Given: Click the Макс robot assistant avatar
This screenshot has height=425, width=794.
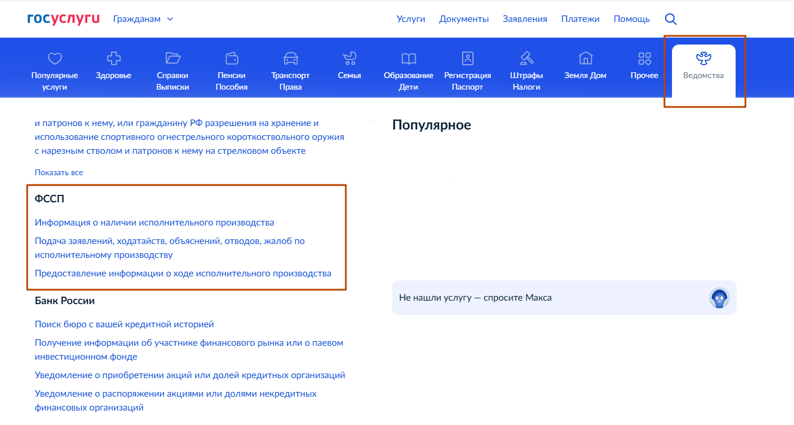Looking at the screenshot, I should tap(719, 298).
